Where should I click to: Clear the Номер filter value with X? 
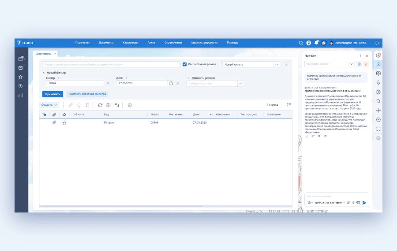[108, 83]
